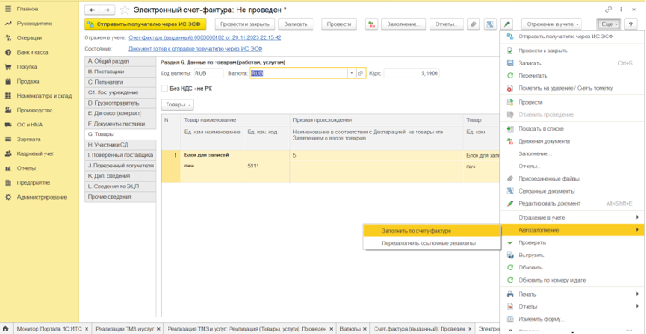
Task: Choose Перечитать in the menu
Action: pyautogui.click(x=573, y=76)
